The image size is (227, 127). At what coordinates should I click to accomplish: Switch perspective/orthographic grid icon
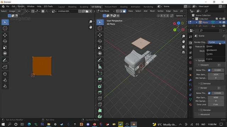pos(183,52)
